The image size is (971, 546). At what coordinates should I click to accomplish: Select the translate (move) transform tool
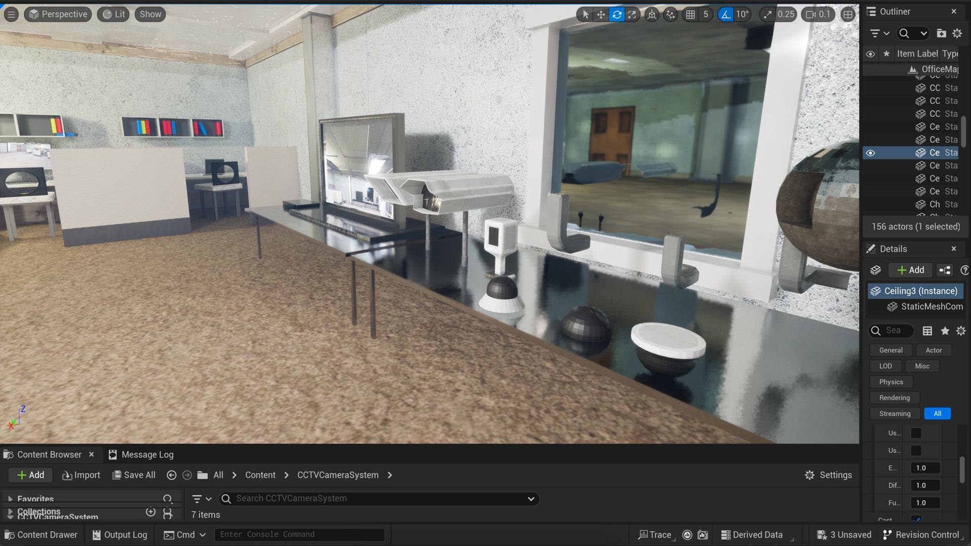[601, 15]
